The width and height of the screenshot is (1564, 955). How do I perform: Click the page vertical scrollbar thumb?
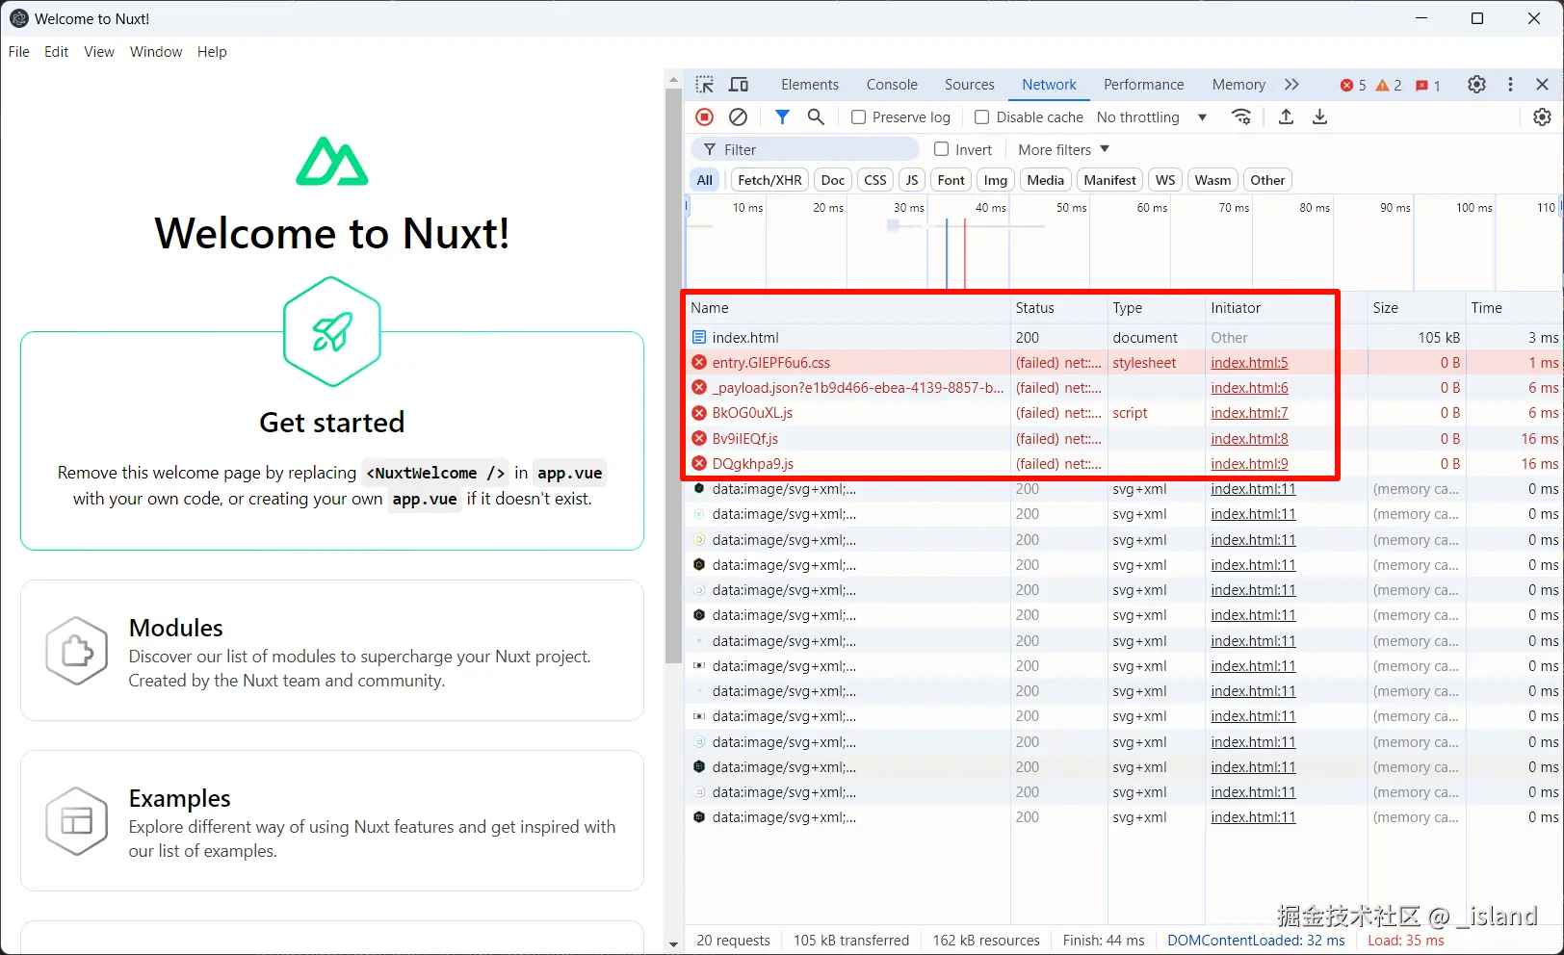673,375
